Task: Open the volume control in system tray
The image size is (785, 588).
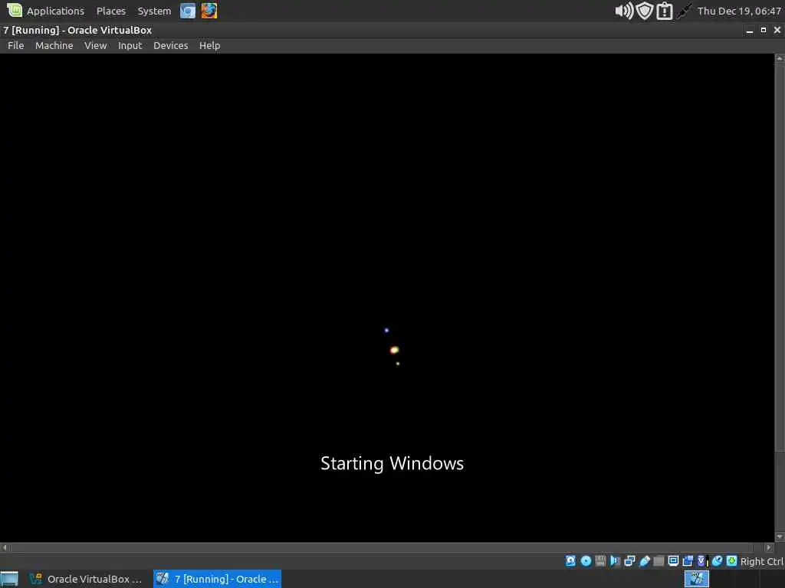Action: (x=624, y=11)
